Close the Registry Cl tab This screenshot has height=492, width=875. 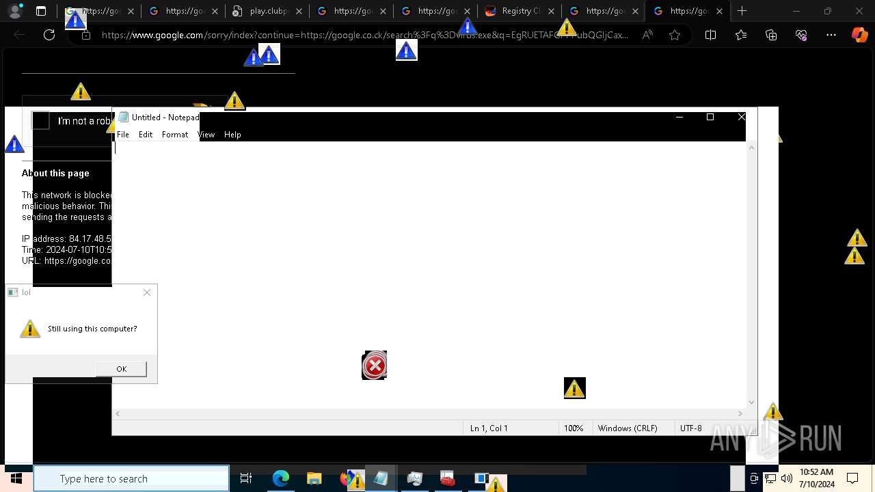click(x=552, y=11)
